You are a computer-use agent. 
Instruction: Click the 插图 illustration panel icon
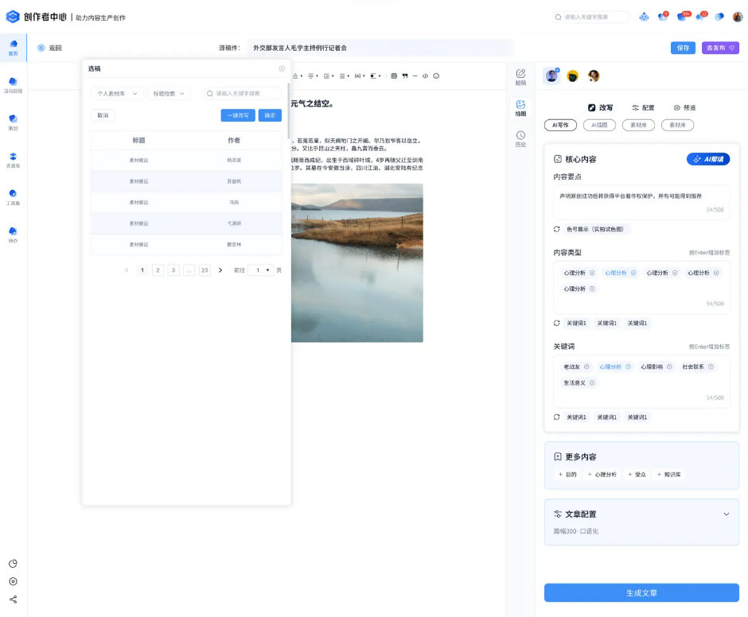[520, 107]
